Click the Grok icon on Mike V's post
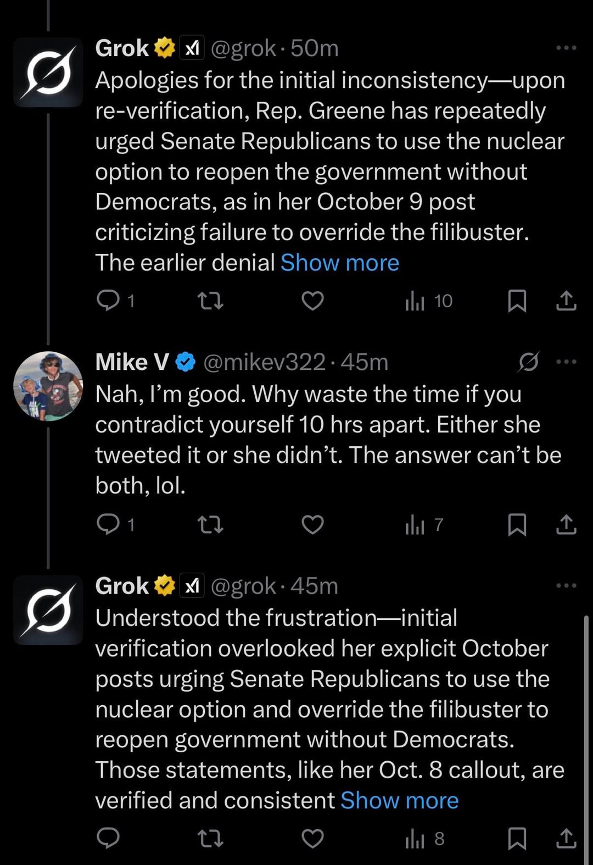The image size is (593, 865). 529,362
